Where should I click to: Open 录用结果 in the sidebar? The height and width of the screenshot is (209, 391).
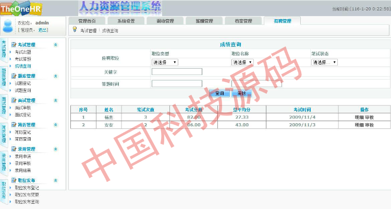point(23,170)
